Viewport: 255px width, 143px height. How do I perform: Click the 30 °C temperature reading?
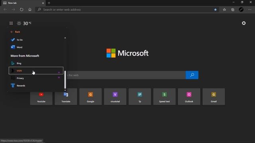pyautogui.click(x=27, y=23)
